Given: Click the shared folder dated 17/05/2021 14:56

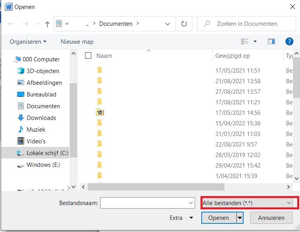Looking at the screenshot, I should tap(99, 112).
